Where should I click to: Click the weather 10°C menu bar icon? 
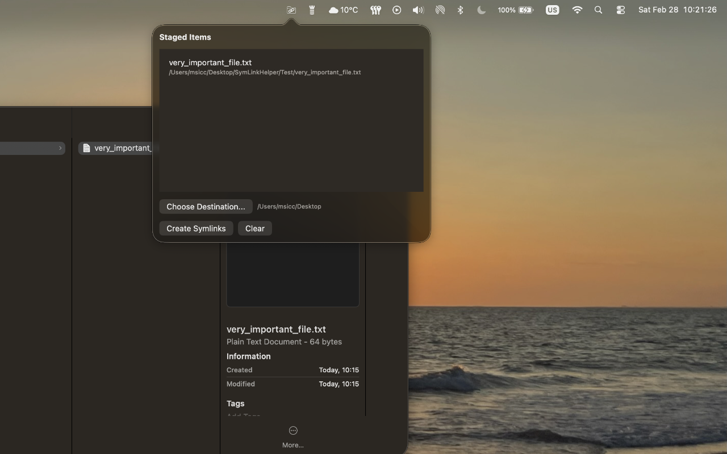(343, 10)
